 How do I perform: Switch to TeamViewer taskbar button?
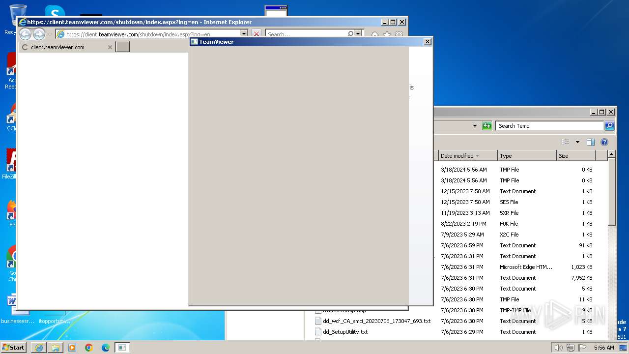tap(122, 348)
